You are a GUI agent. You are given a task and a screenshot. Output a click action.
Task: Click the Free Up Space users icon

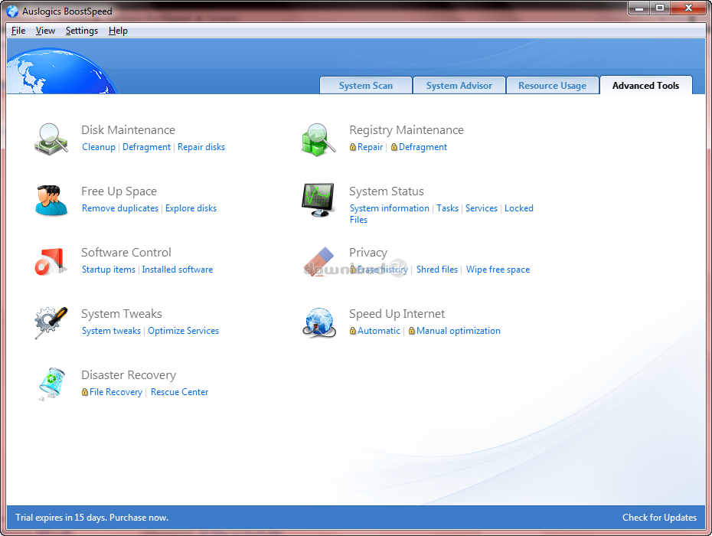[x=51, y=201]
